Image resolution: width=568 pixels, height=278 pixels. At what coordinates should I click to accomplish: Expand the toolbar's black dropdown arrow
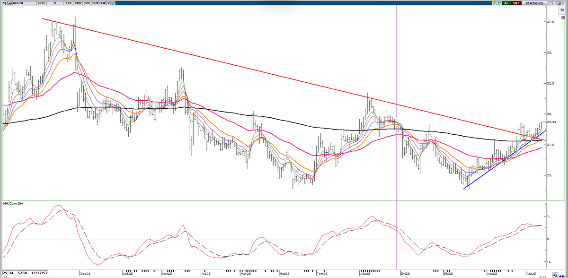(x=108, y=3)
